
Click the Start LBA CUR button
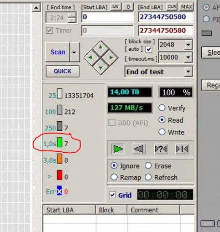(116, 7)
